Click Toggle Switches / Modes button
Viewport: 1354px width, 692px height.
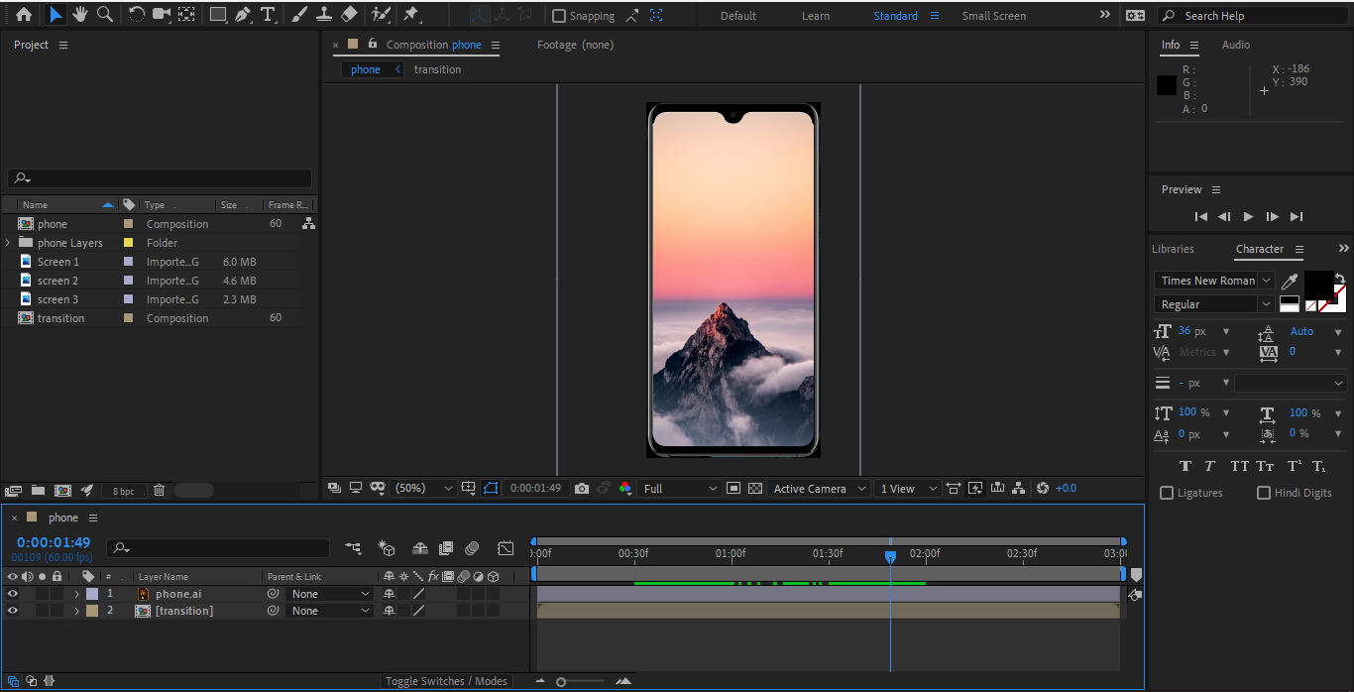coord(446,681)
